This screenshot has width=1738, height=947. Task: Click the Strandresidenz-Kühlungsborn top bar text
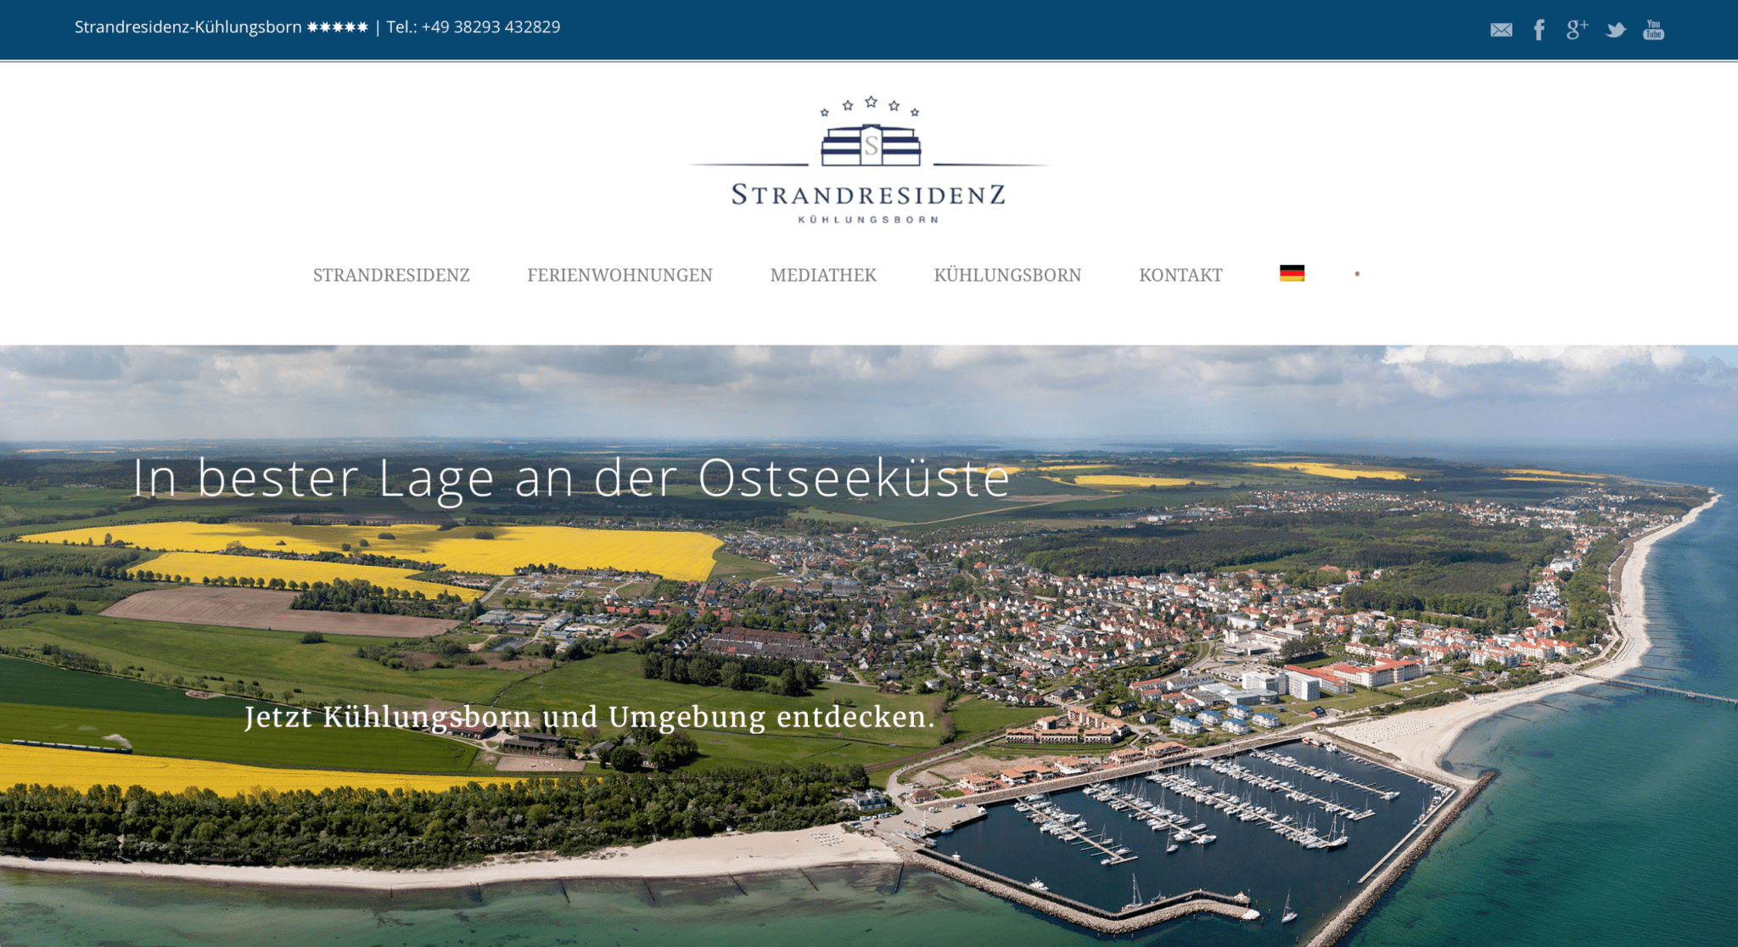coord(188,27)
